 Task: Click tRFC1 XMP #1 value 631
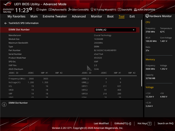pos(119,86)
